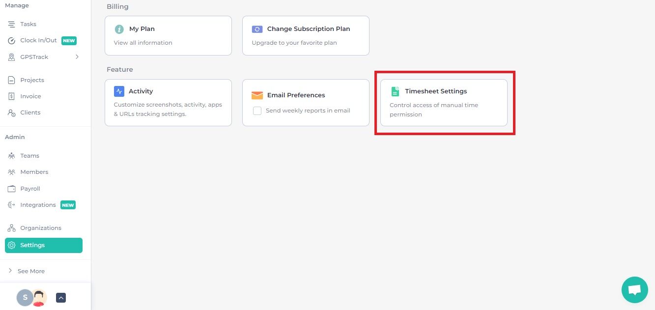Viewport: 655px width, 310px height.
Task: Click NEW badge beside Clock In/Out
Action: click(x=69, y=41)
